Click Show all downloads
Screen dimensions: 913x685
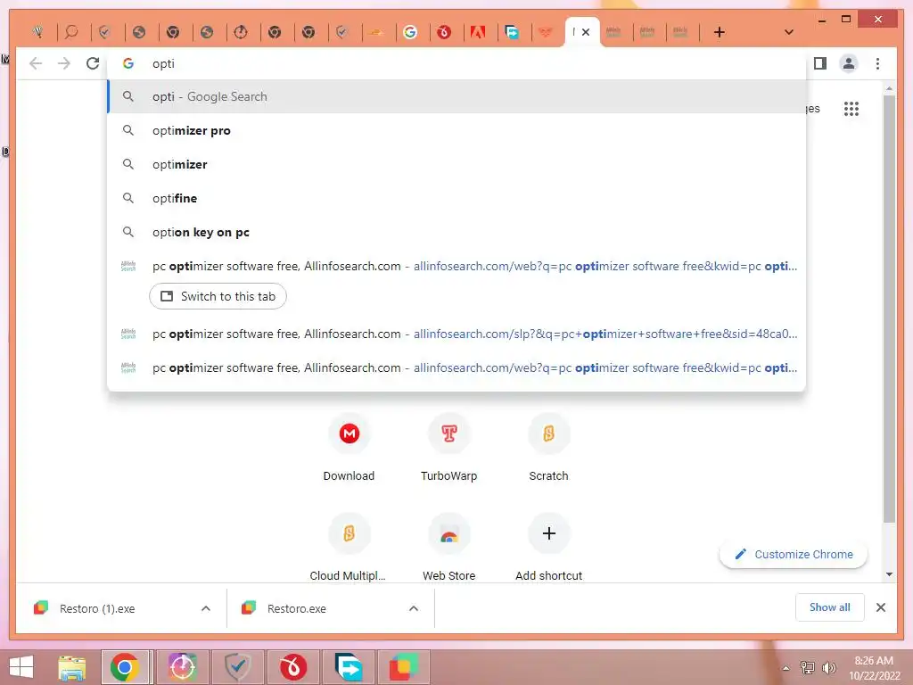click(x=830, y=607)
